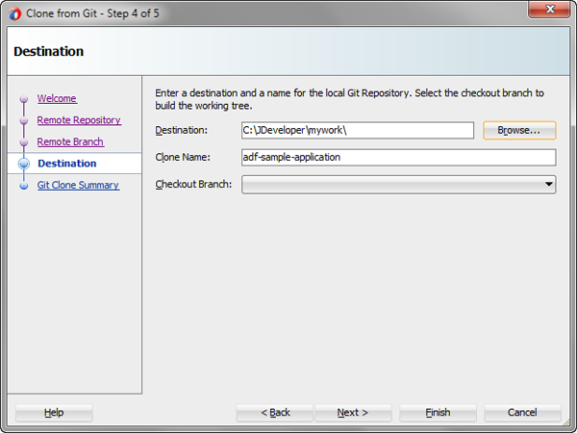Click Finish to complete the clone
Screen dimensions: 577x433
point(438,413)
